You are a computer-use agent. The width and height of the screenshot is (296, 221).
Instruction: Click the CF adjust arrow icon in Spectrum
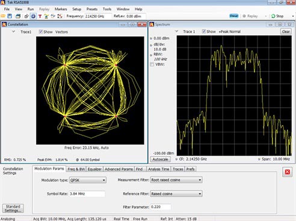coord(176,159)
